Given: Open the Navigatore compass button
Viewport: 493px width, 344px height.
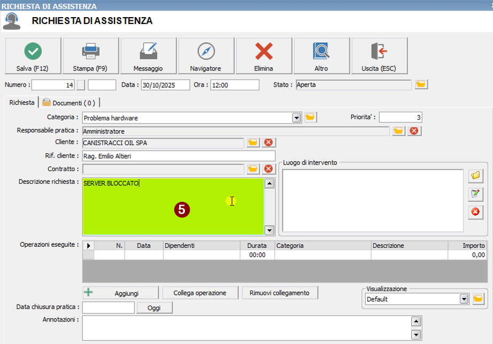Looking at the screenshot, I should (x=206, y=56).
